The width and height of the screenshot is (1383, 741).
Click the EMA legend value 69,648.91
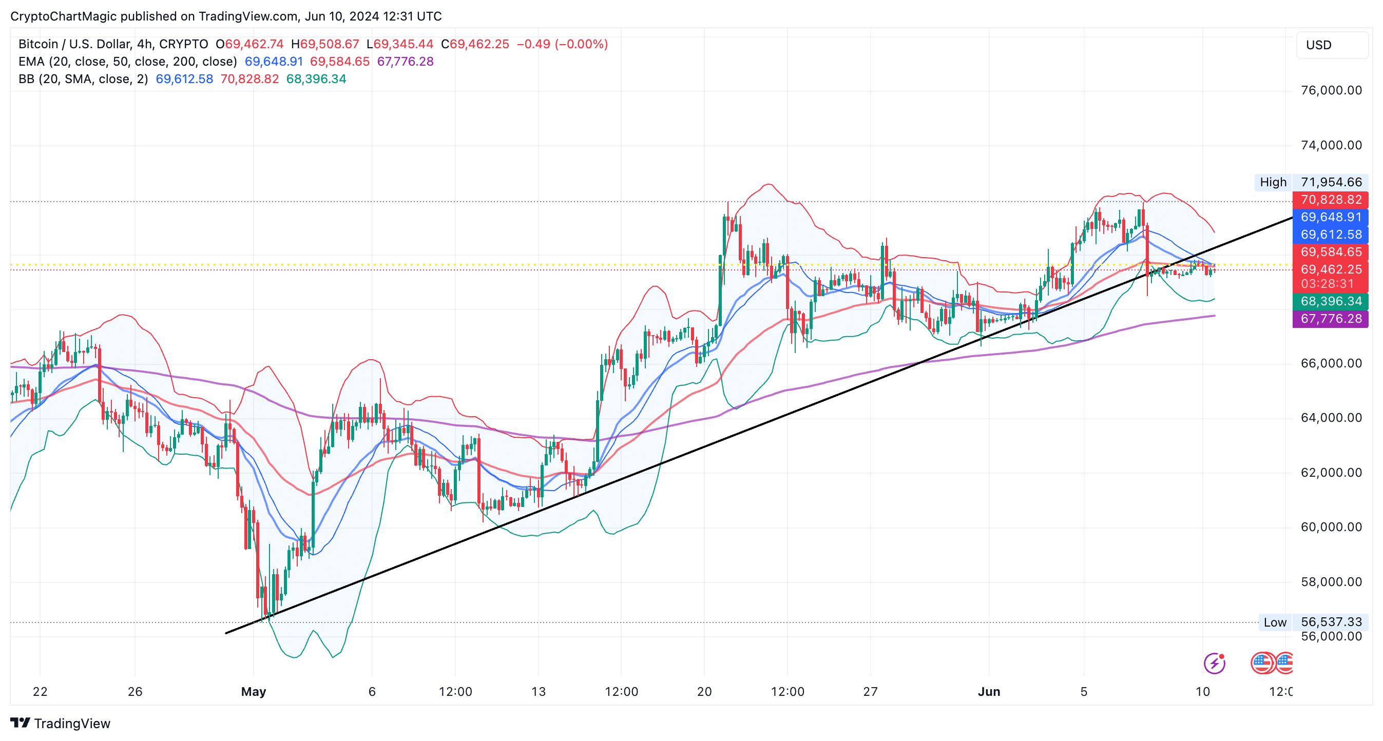[274, 62]
